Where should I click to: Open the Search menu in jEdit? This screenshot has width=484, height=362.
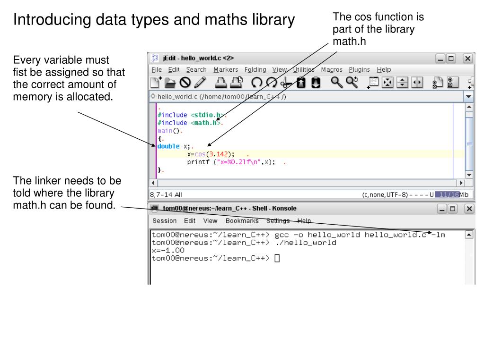click(196, 69)
